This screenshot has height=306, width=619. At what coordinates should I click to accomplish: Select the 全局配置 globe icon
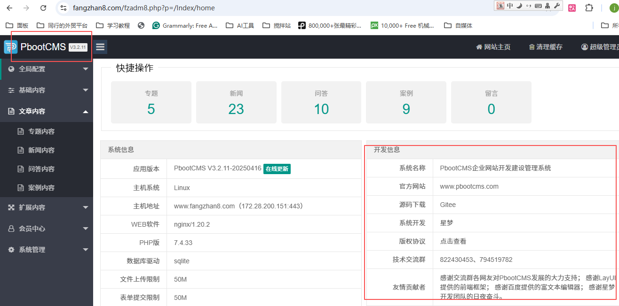(11, 69)
